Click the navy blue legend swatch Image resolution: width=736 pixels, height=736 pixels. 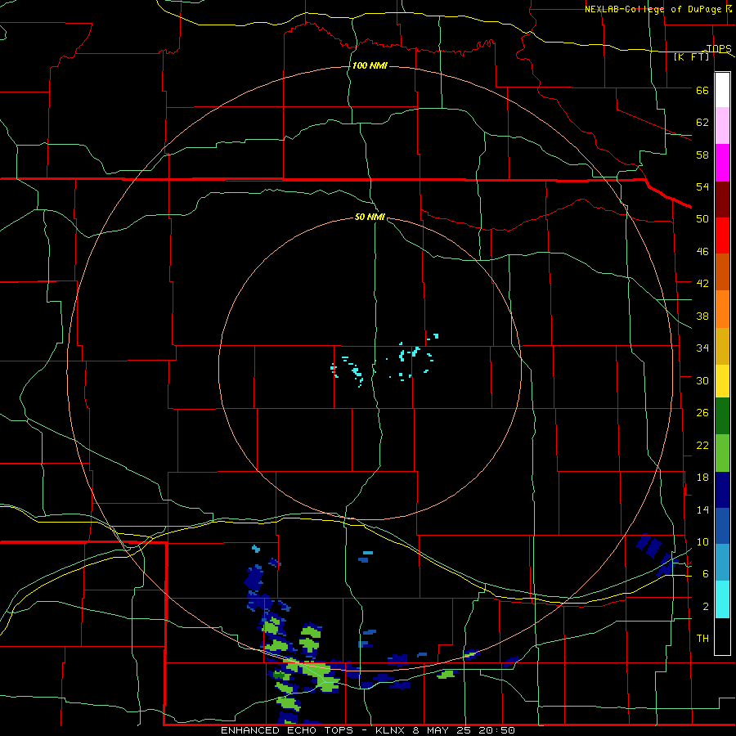click(x=722, y=490)
